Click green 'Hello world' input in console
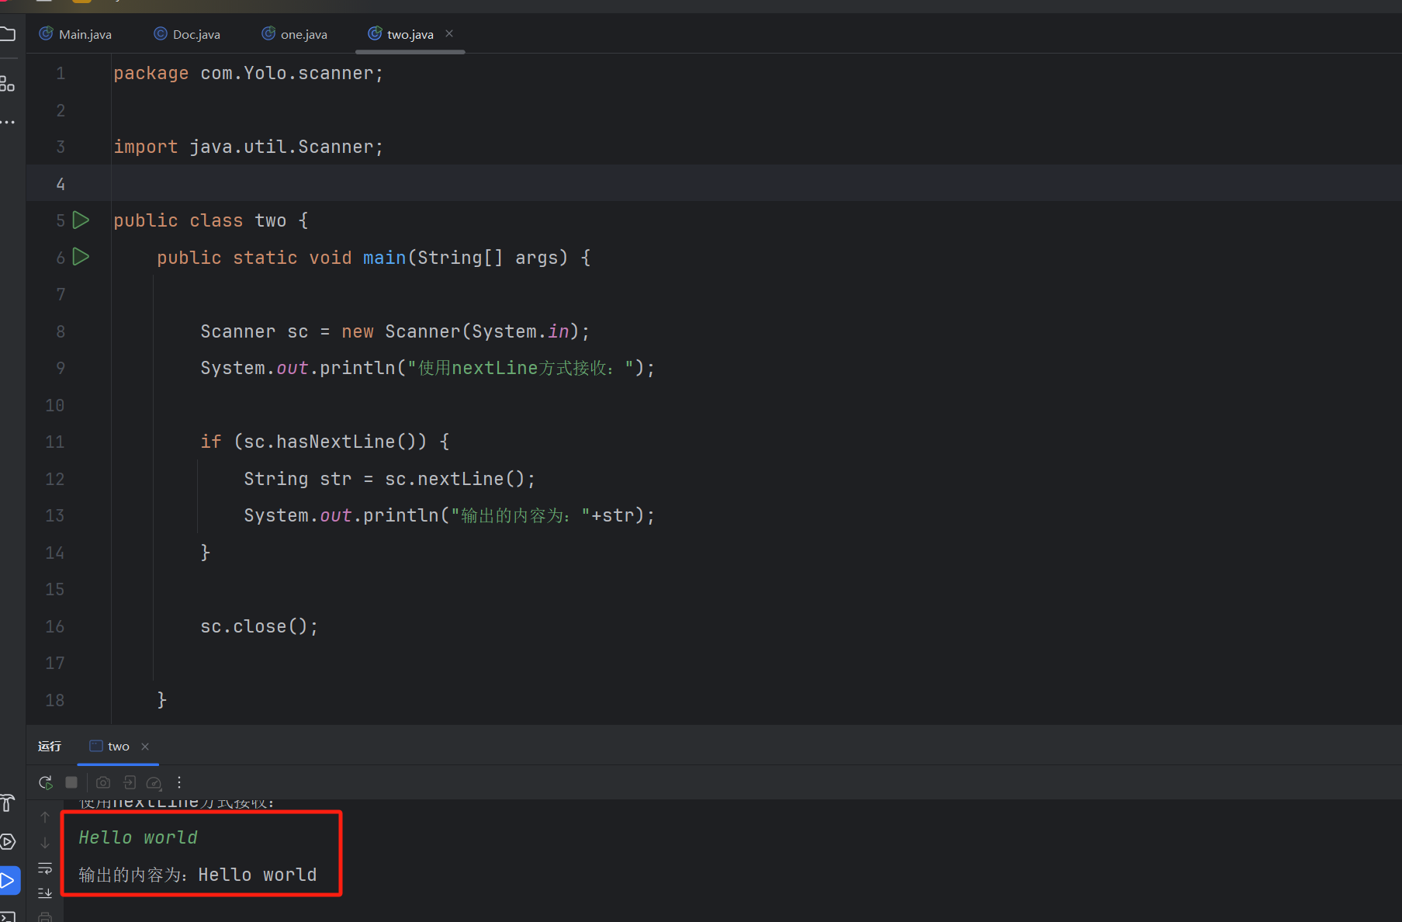Image resolution: width=1402 pixels, height=922 pixels. (138, 837)
